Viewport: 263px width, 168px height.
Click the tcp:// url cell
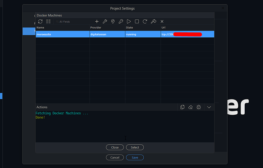(x=188, y=34)
